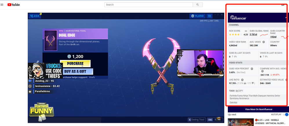Click the USE CODE THIEFS overlay banner
The height and width of the screenshot is (126, 289).
pos(45,71)
